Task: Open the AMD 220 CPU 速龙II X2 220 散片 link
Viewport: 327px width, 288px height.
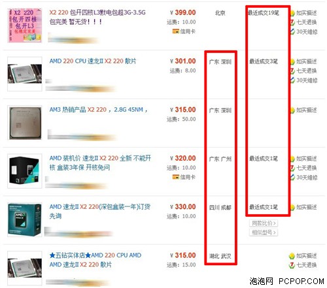Action: pos(93,61)
